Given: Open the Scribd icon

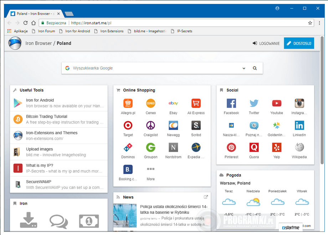Looking at the screenshot, I should click(x=196, y=125).
